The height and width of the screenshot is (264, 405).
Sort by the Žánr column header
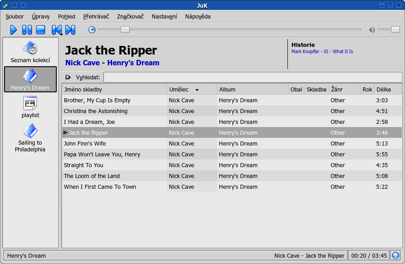click(x=344, y=89)
